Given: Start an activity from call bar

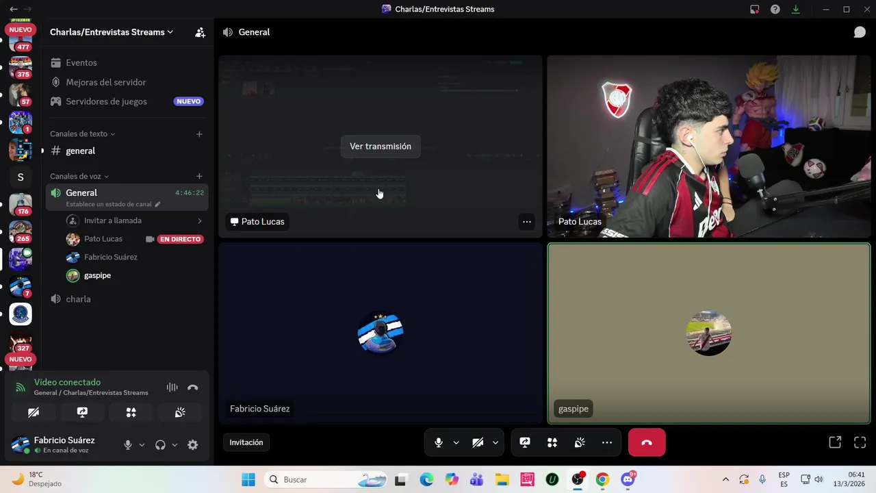Looking at the screenshot, I should coord(552,442).
